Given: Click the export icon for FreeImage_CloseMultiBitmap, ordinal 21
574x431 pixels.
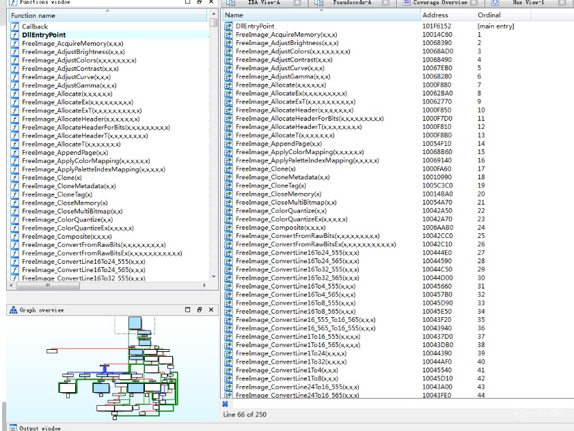Looking at the screenshot, I should pyautogui.click(x=229, y=203).
